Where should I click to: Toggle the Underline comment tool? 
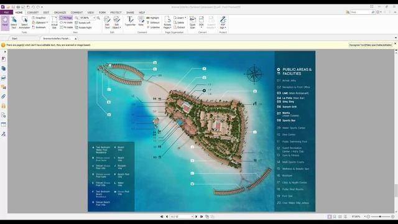click(153, 27)
